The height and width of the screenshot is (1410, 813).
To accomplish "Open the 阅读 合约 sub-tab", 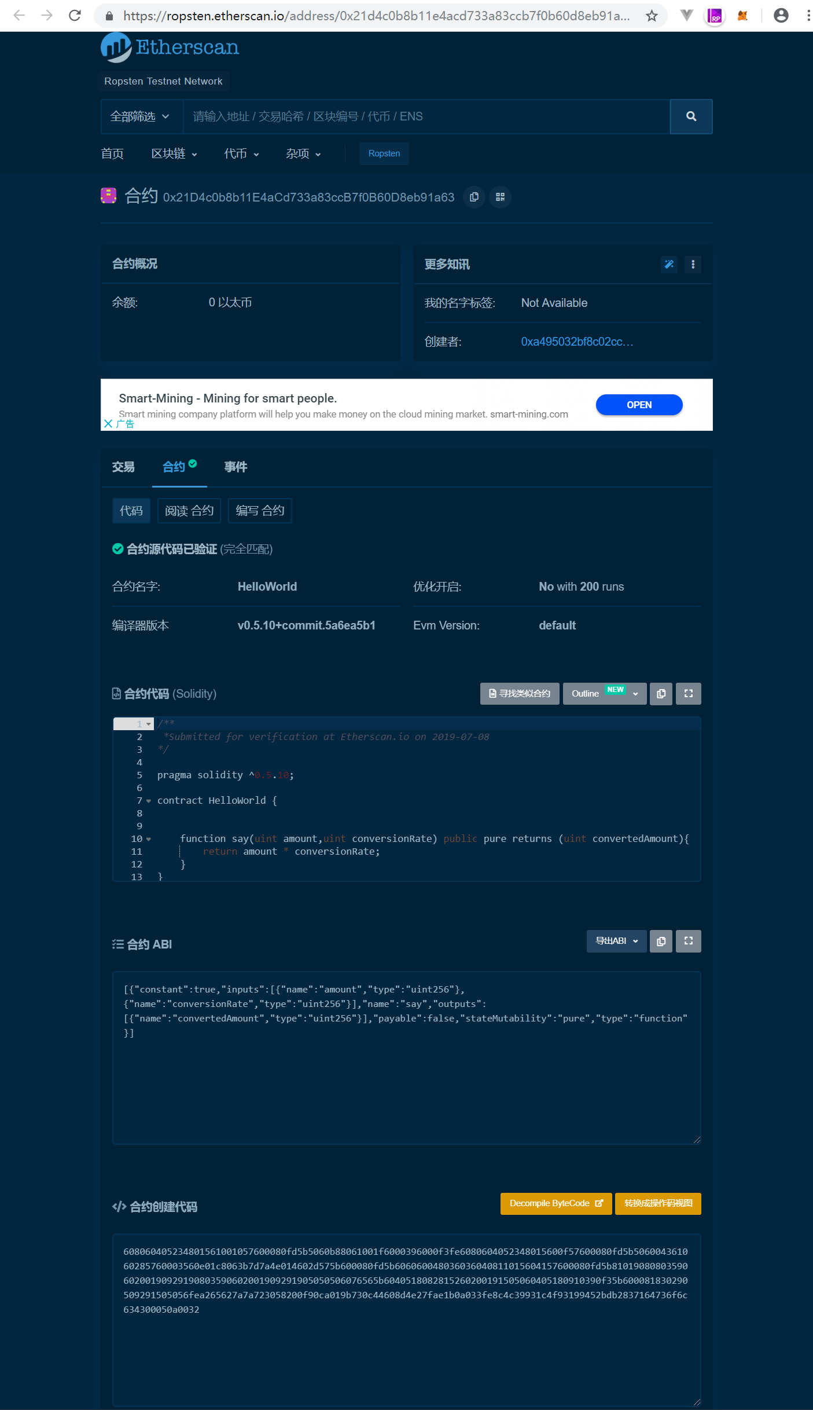I will (x=189, y=511).
